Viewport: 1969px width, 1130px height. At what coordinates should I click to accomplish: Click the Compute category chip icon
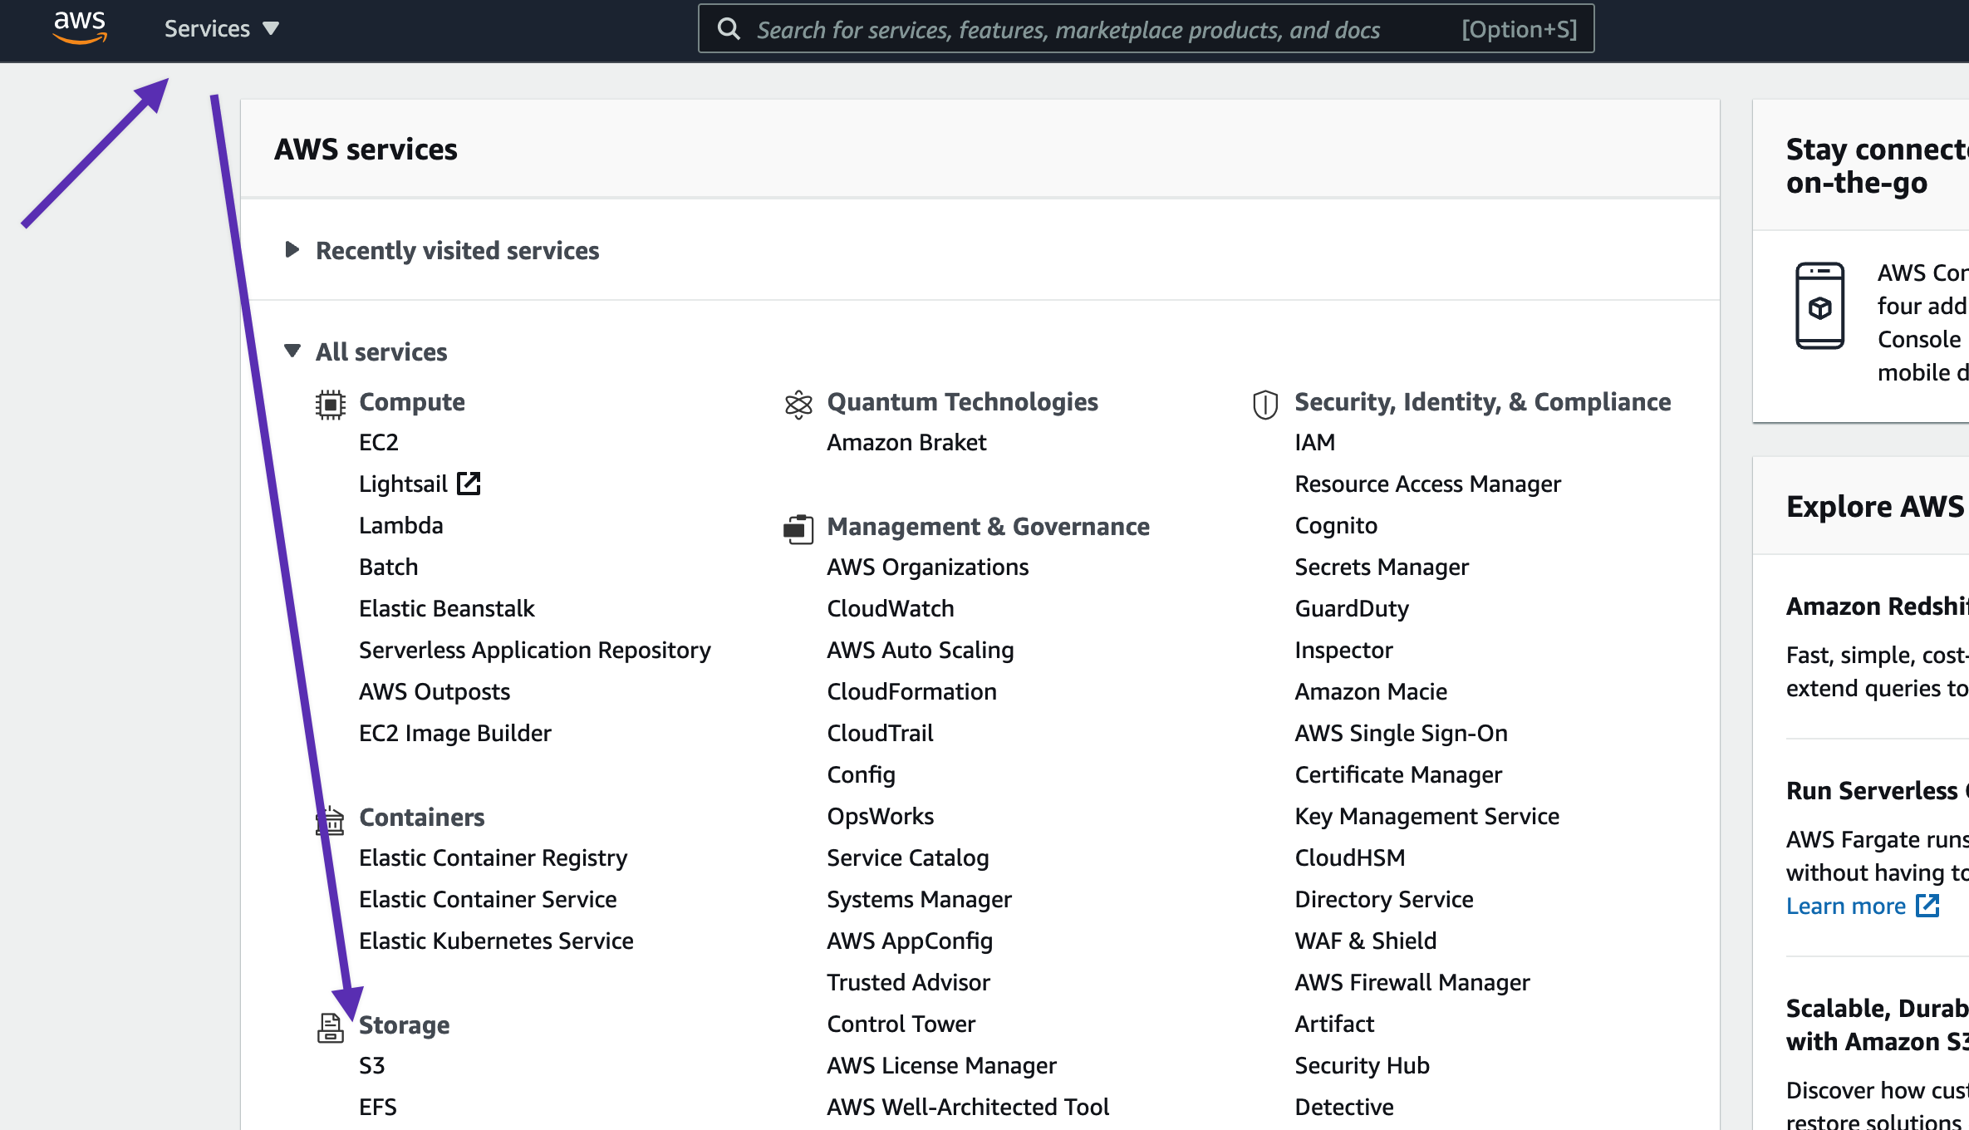(x=330, y=404)
